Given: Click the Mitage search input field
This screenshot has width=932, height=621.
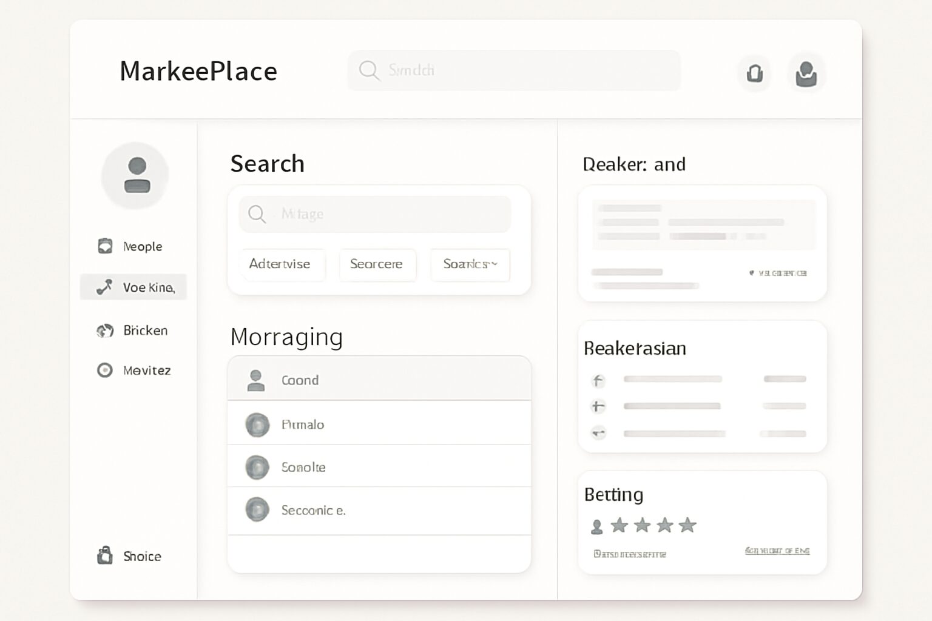Looking at the screenshot, I should point(375,214).
